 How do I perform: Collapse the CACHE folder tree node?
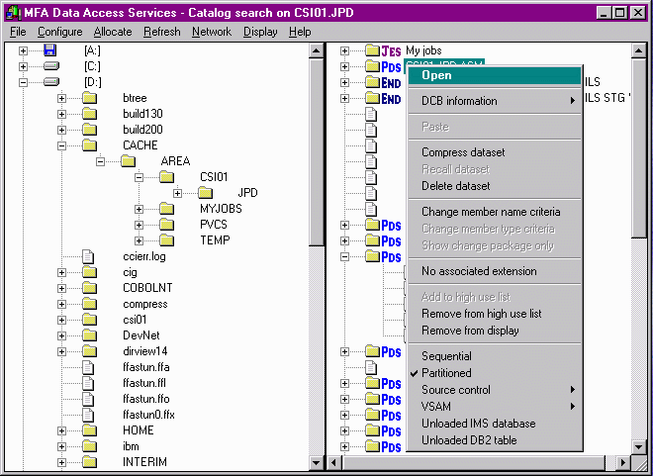pyautogui.click(x=62, y=145)
